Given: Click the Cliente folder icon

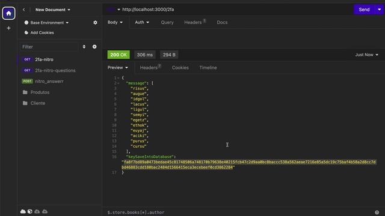Looking at the screenshot, I should click(25, 103).
